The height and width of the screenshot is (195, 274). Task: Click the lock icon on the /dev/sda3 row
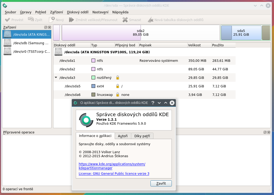118,78
